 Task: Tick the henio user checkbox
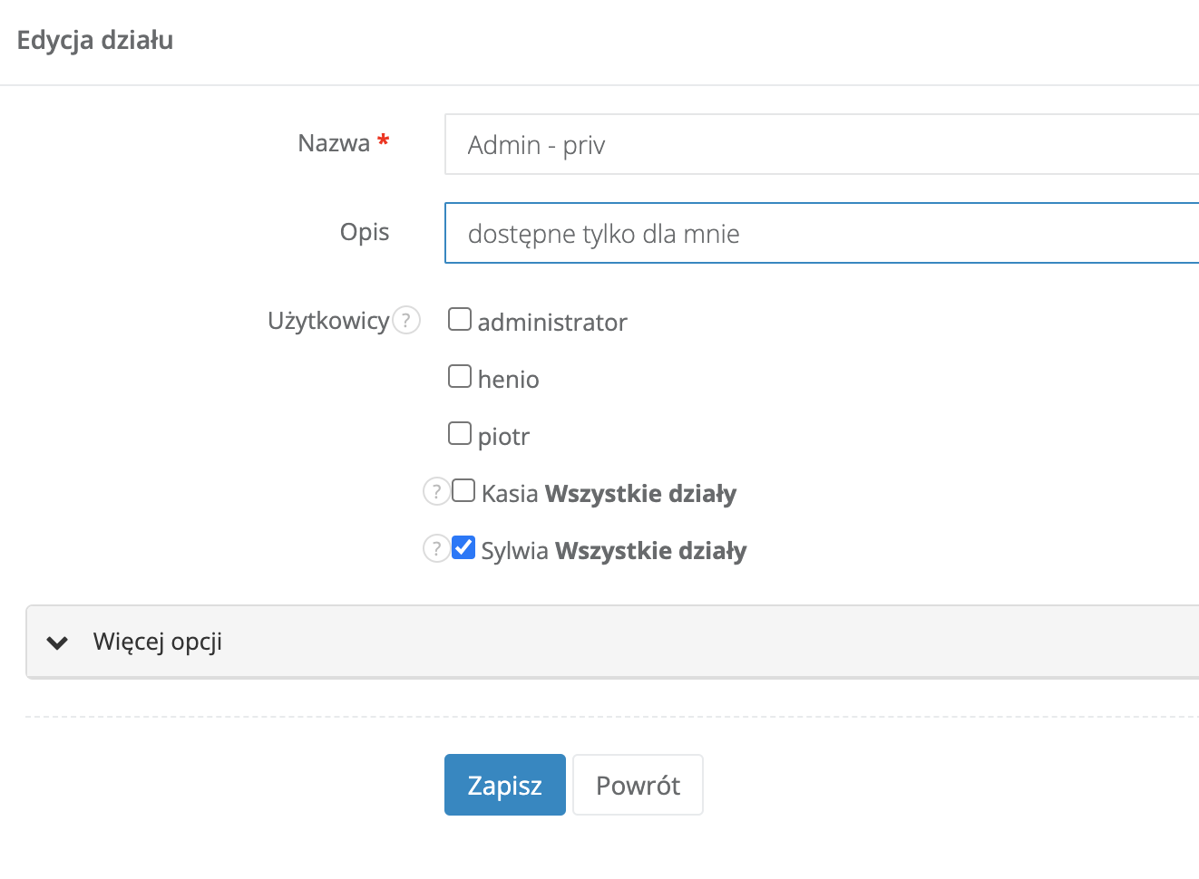point(460,377)
